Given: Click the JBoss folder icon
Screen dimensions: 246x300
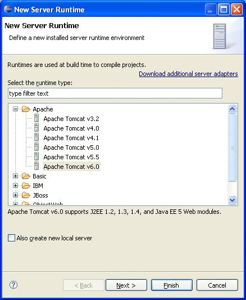Looking at the screenshot, I should point(26,195).
